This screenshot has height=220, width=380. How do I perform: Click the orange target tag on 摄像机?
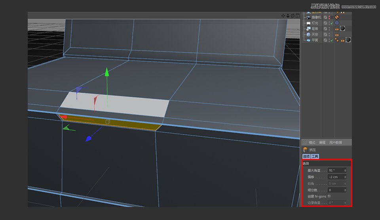click(x=337, y=17)
